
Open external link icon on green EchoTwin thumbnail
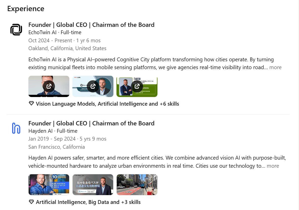137,86
